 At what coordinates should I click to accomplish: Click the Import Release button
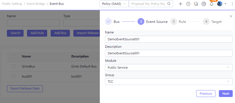click(x=87, y=33)
